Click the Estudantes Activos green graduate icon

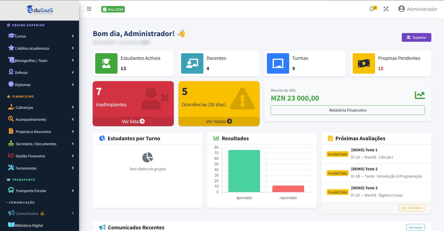pos(106,63)
